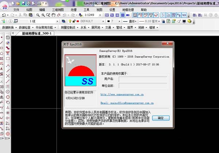
Task: Open the 工具 menu
Action: pyautogui.click(x=86, y=10)
